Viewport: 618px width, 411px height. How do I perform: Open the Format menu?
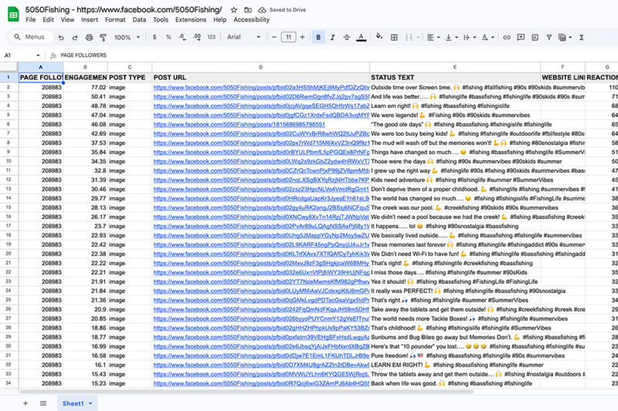(x=115, y=19)
